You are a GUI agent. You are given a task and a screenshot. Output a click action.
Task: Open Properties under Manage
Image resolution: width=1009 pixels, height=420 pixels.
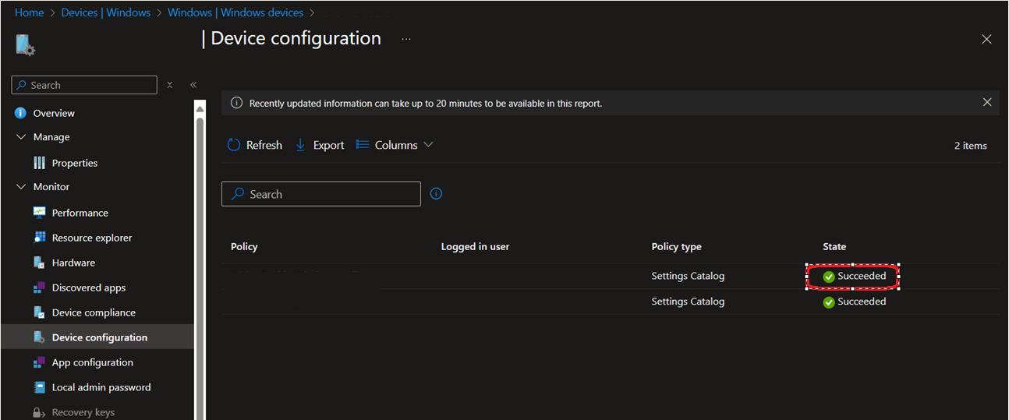[x=75, y=163]
